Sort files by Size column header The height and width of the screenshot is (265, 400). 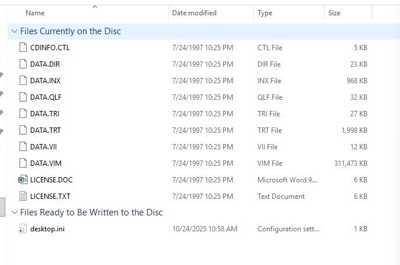click(x=334, y=13)
